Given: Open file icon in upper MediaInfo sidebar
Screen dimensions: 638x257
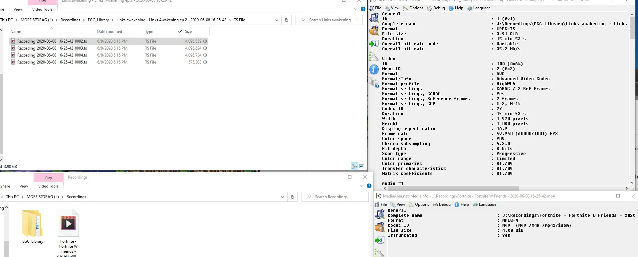Looking at the screenshot, I should click(x=374, y=18).
